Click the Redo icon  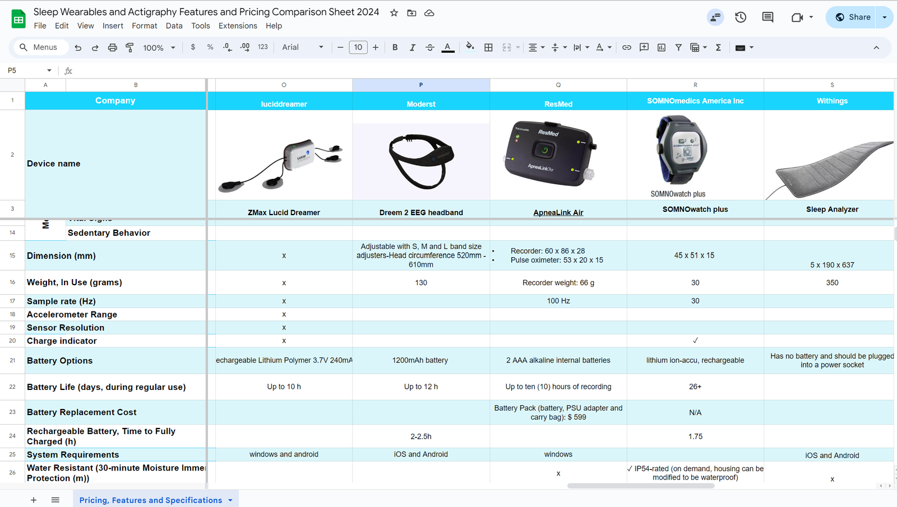tap(95, 48)
